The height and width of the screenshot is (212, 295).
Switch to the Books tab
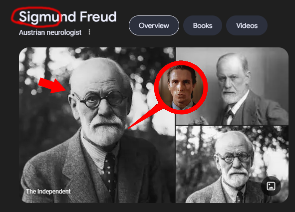pos(203,25)
